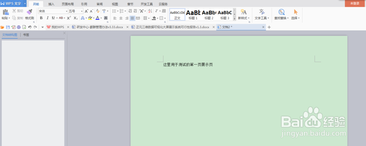Click the open folder quick-access icon
The image size is (366, 146).
point(3,27)
